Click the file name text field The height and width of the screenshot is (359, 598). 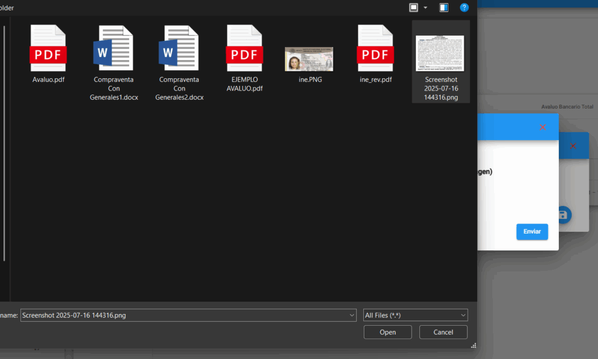click(x=184, y=315)
